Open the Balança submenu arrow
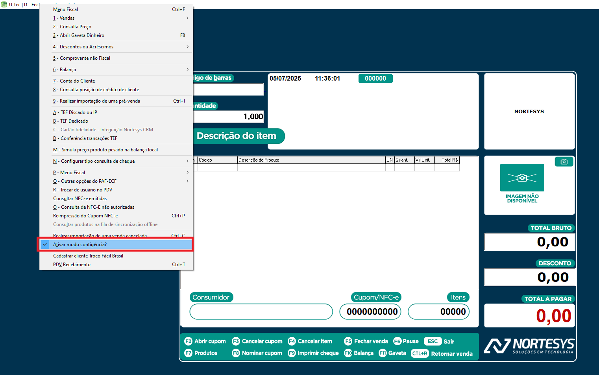This screenshot has height=375, width=599. click(187, 70)
